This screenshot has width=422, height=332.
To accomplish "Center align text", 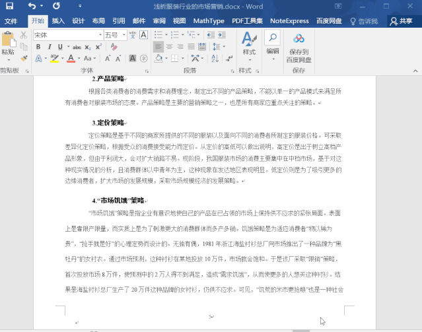I will click(x=169, y=47).
